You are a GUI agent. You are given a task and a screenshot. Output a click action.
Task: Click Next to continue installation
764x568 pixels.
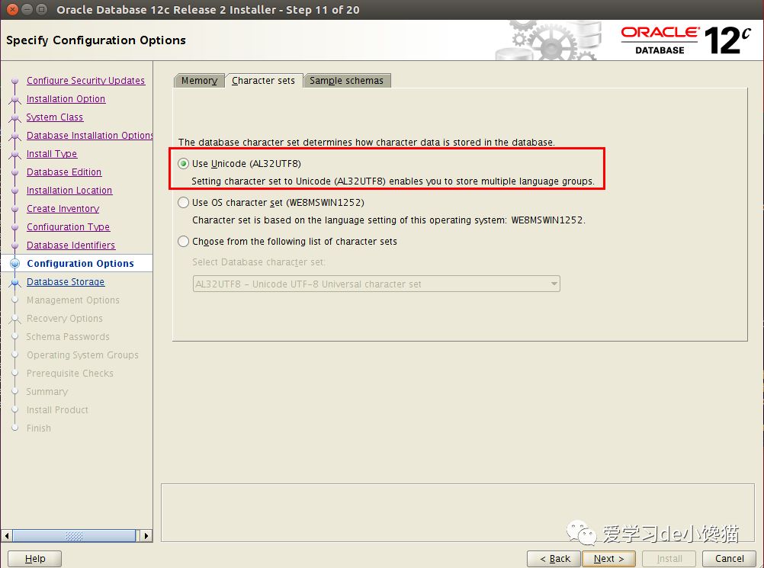tap(609, 559)
